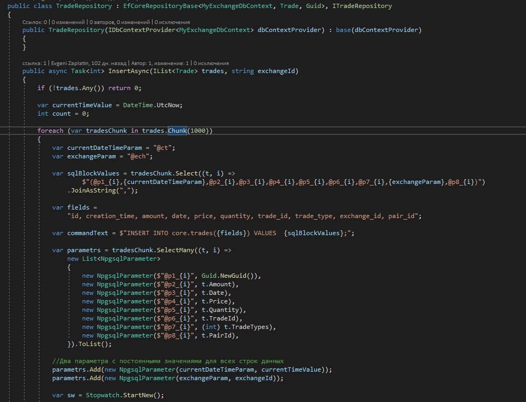The height and width of the screenshot is (402, 526).
Task: Place cursor on the InsertAsync method name
Action: [x=129, y=71]
